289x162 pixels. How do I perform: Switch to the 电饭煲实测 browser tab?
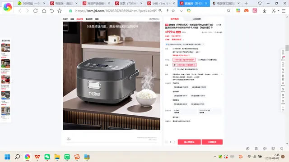pos(226,3)
